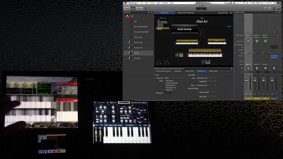Toggle the Note Input checkbox
Viewport: 283px width, 159px height.
(198, 97)
